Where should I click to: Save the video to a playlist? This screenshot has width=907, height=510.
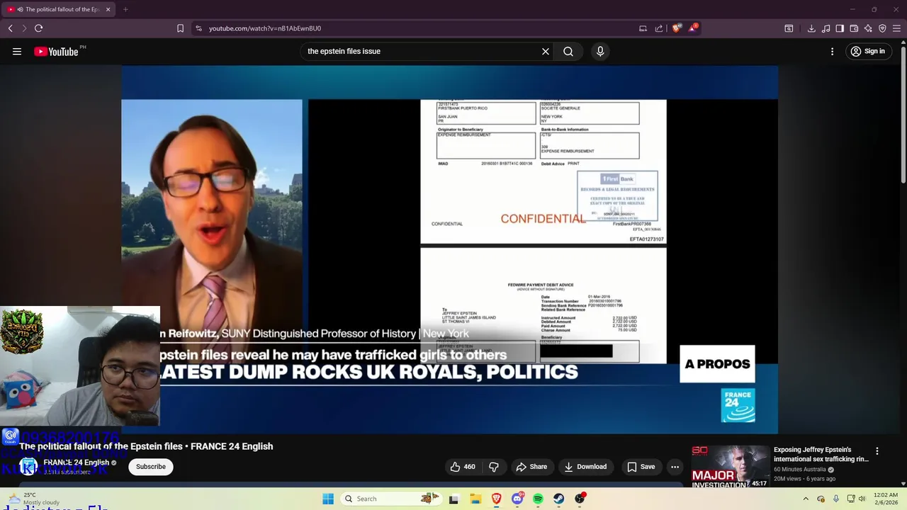click(641, 467)
